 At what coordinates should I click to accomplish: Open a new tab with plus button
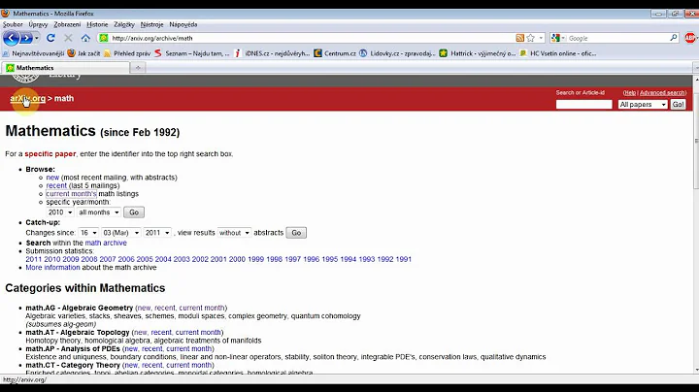coord(138,68)
